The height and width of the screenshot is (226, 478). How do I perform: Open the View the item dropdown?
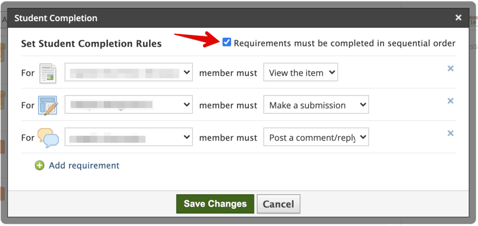click(301, 72)
